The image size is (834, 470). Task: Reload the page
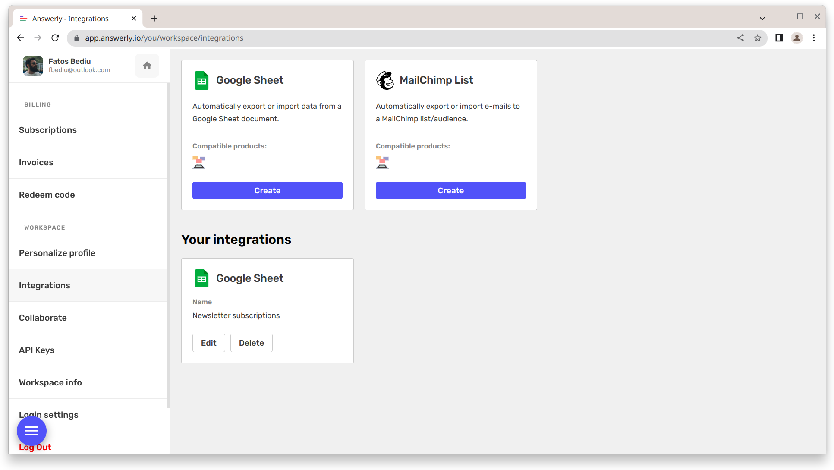(55, 38)
